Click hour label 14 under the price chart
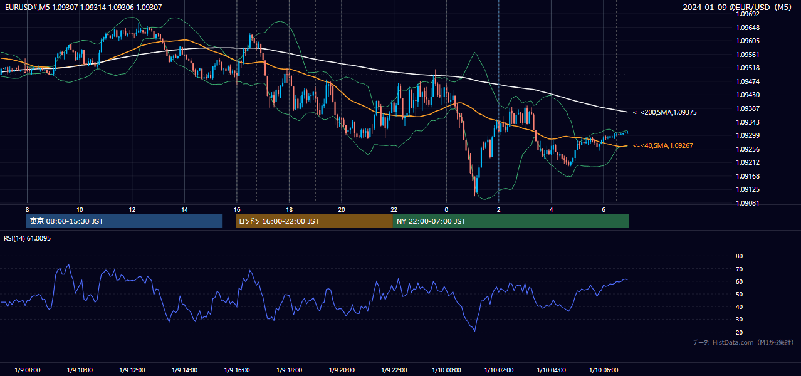 coord(184,209)
